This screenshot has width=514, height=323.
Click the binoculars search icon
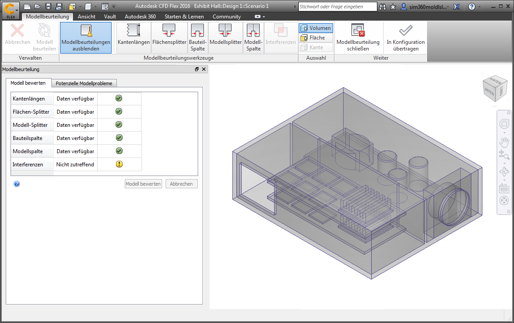383,7
